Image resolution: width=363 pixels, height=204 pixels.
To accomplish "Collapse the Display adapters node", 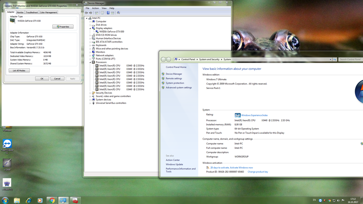I will pos(90,28).
